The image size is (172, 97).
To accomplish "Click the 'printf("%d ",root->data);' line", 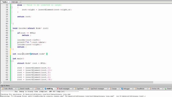I will [x=32, y=42].
